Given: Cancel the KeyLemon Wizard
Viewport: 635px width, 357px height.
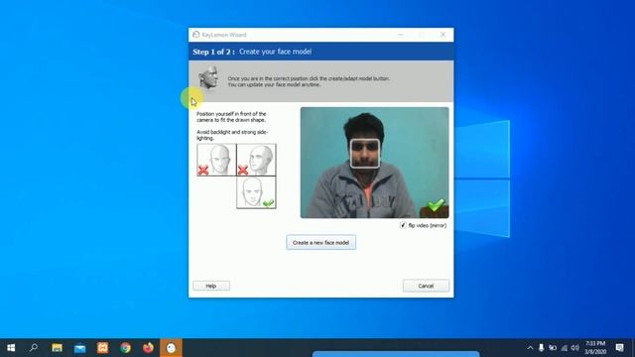Looking at the screenshot, I should 426,286.
